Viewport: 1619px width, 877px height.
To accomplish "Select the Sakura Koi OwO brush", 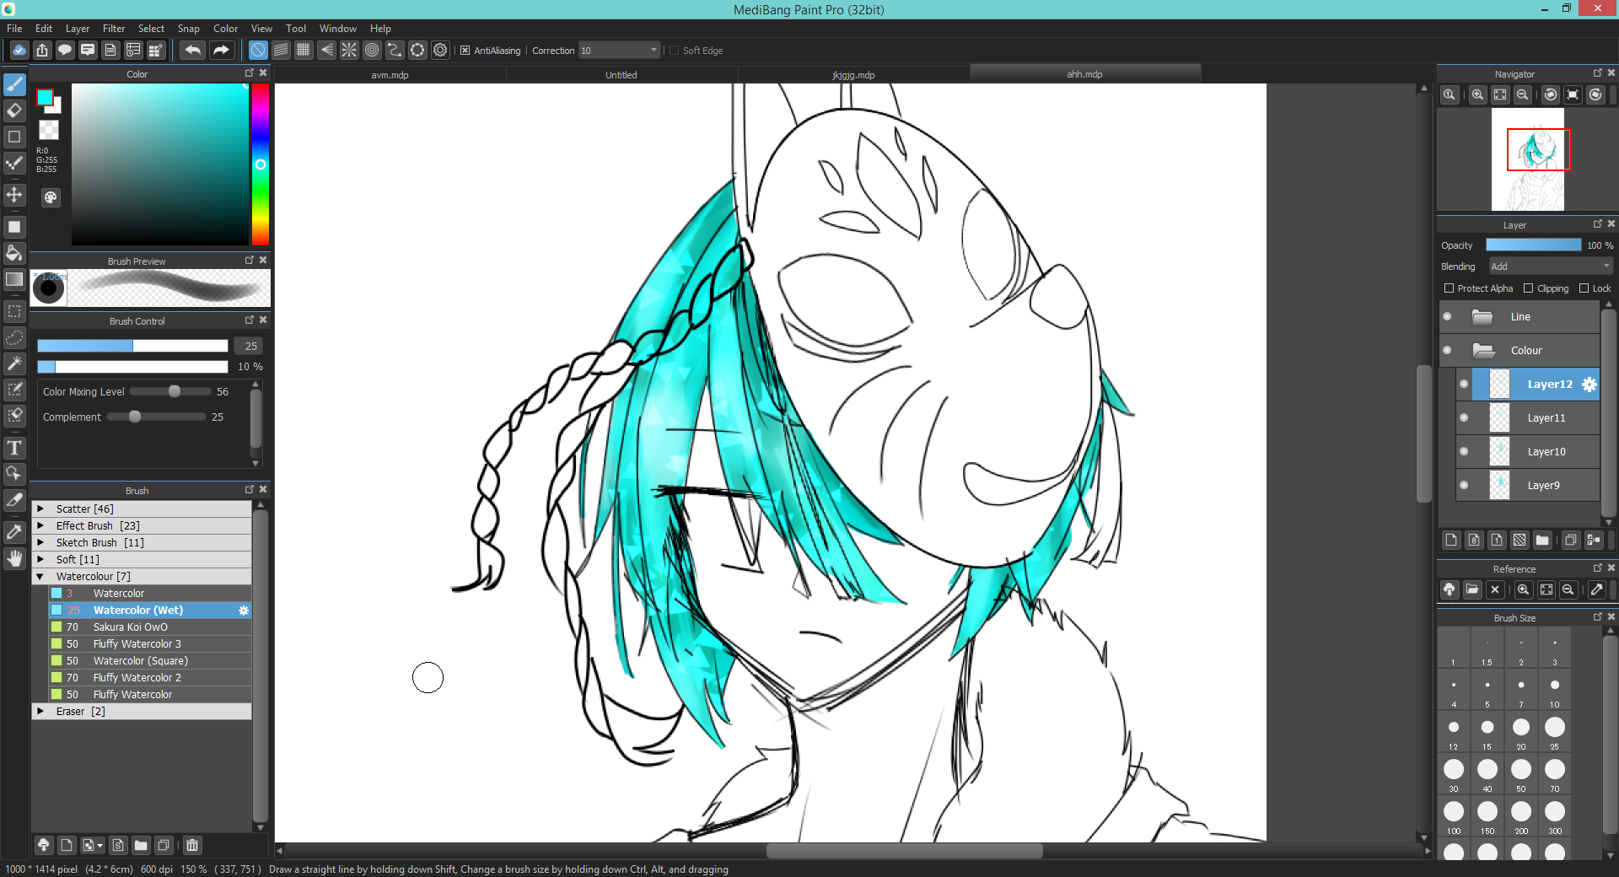I will click(131, 627).
